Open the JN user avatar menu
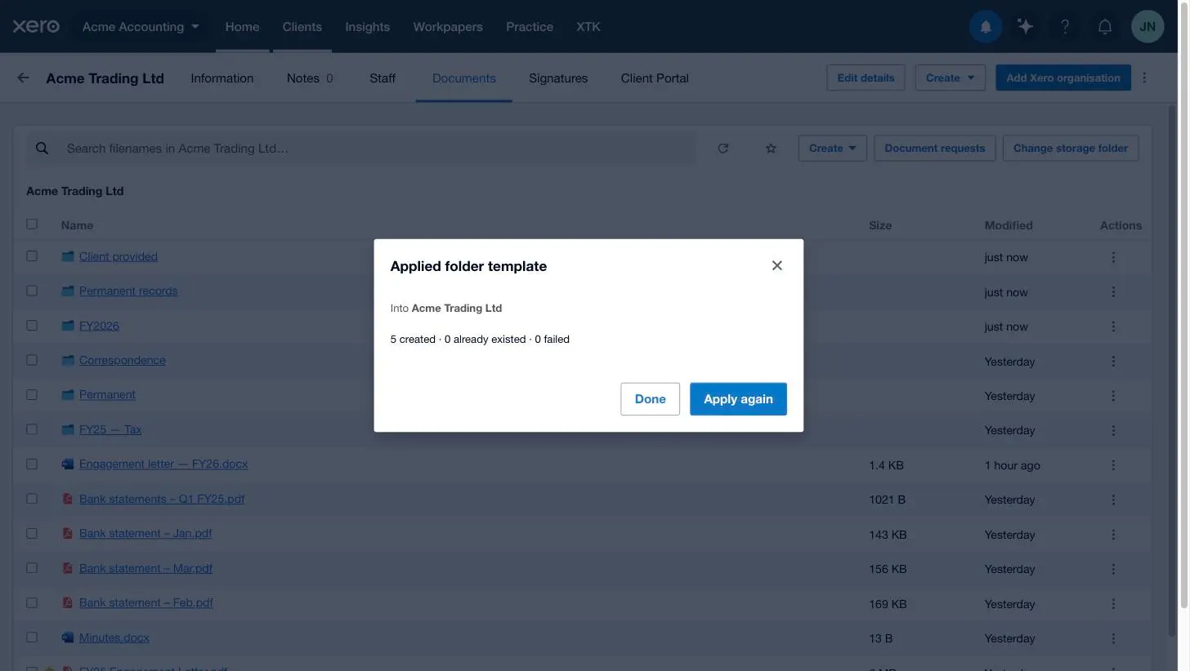 1147,26
